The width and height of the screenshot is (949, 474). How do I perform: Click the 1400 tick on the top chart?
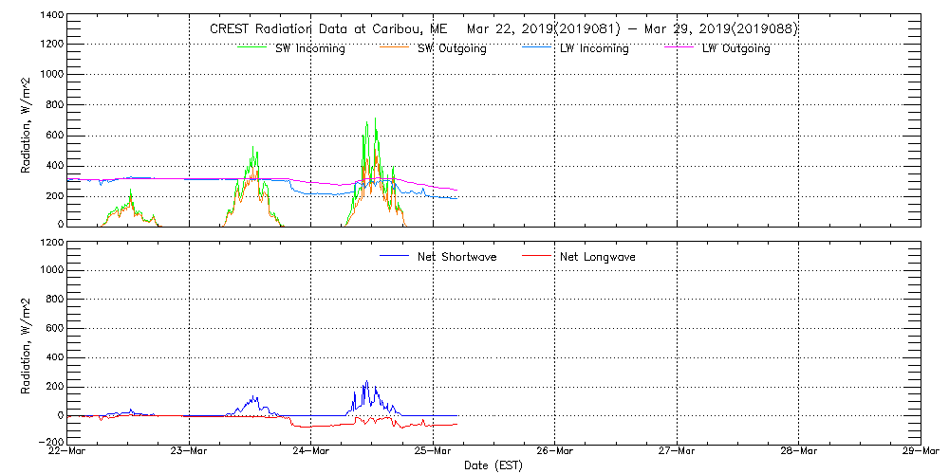tap(51, 16)
